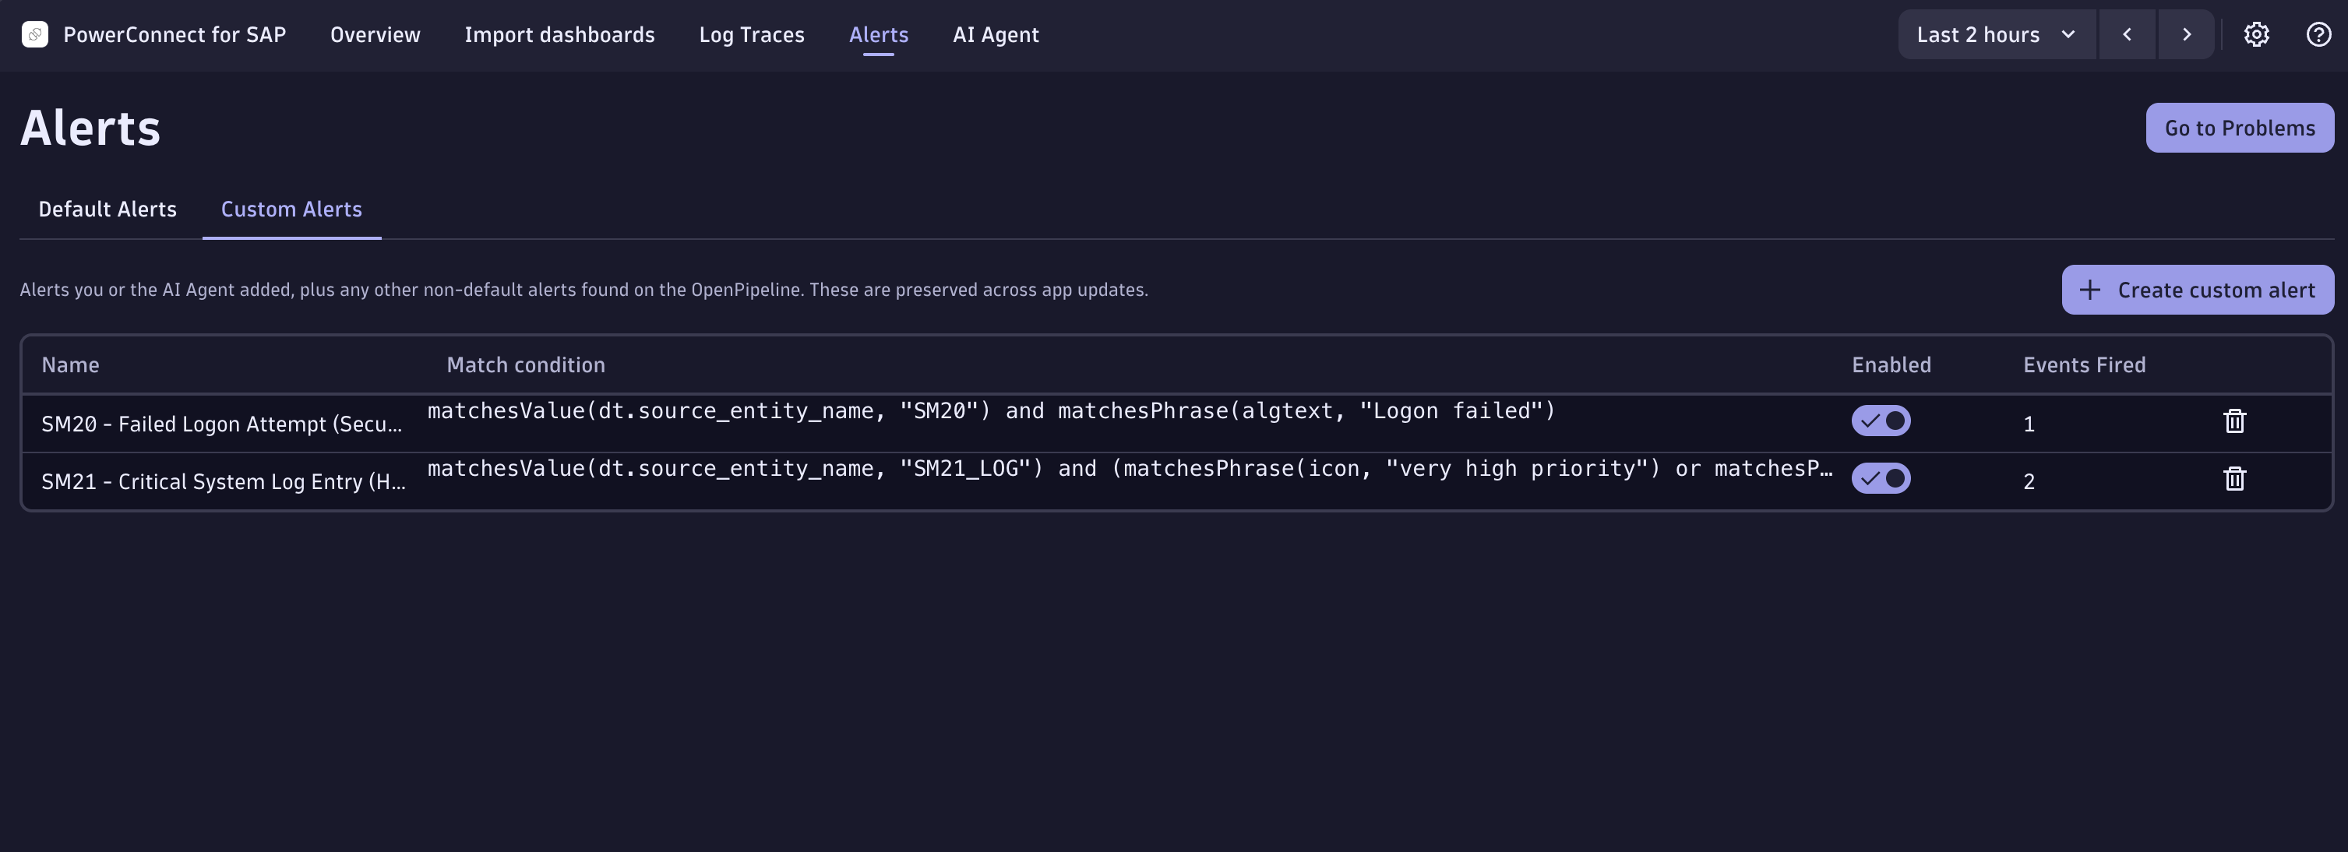
Task: Disable the SM21 Critical System Log Entry toggle
Action: (1881, 478)
